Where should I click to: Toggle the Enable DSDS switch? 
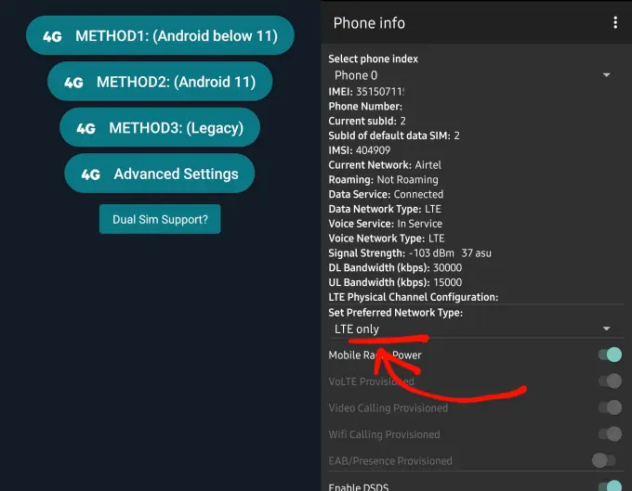[x=610, y=485]
